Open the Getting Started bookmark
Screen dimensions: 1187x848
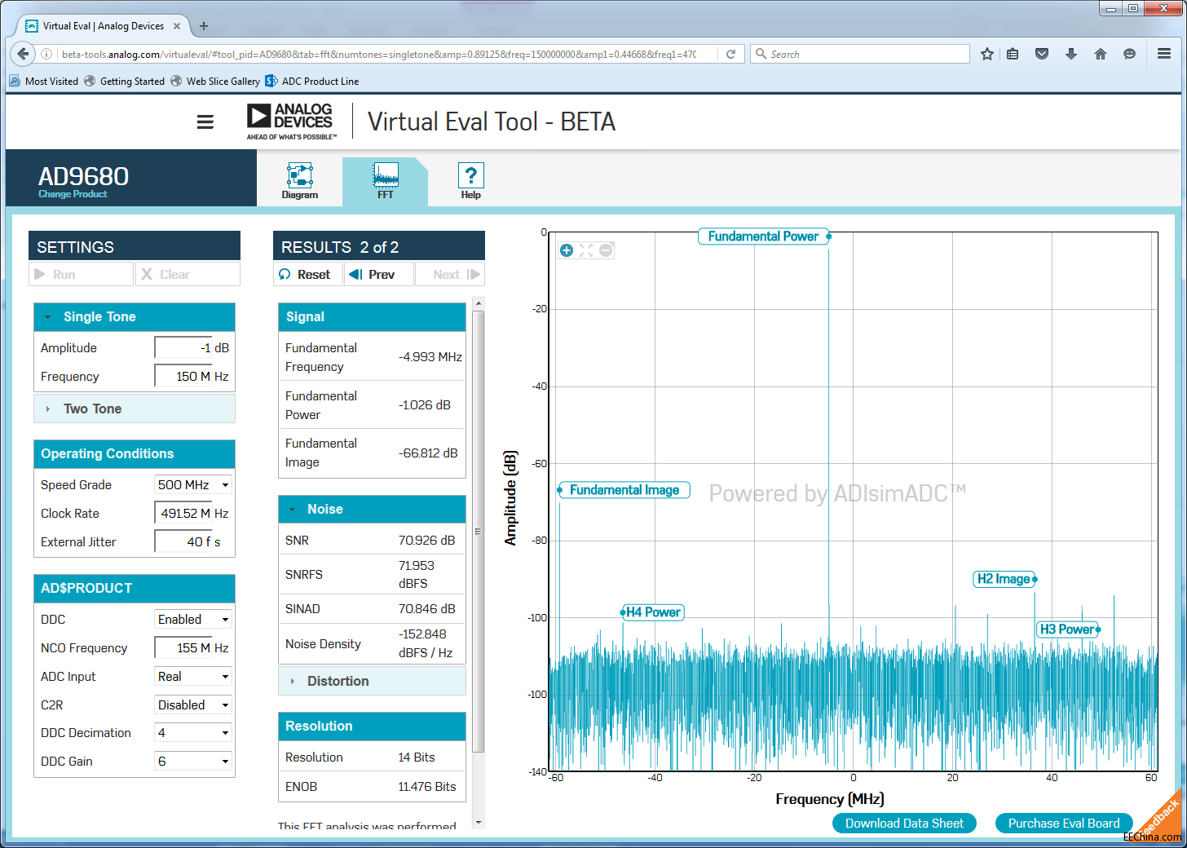pyautogui.click(x=125, y=81)
